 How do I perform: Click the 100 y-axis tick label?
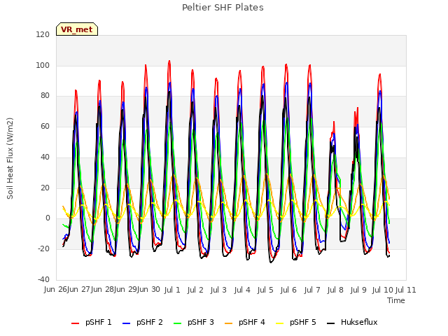coord(43,65)
